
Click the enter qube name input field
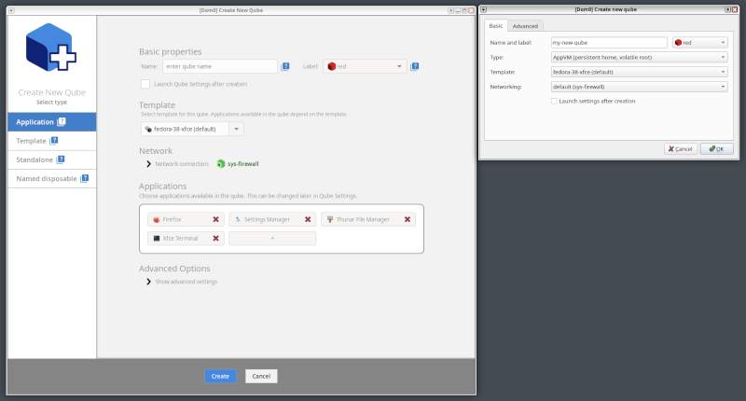click(219, 66)
